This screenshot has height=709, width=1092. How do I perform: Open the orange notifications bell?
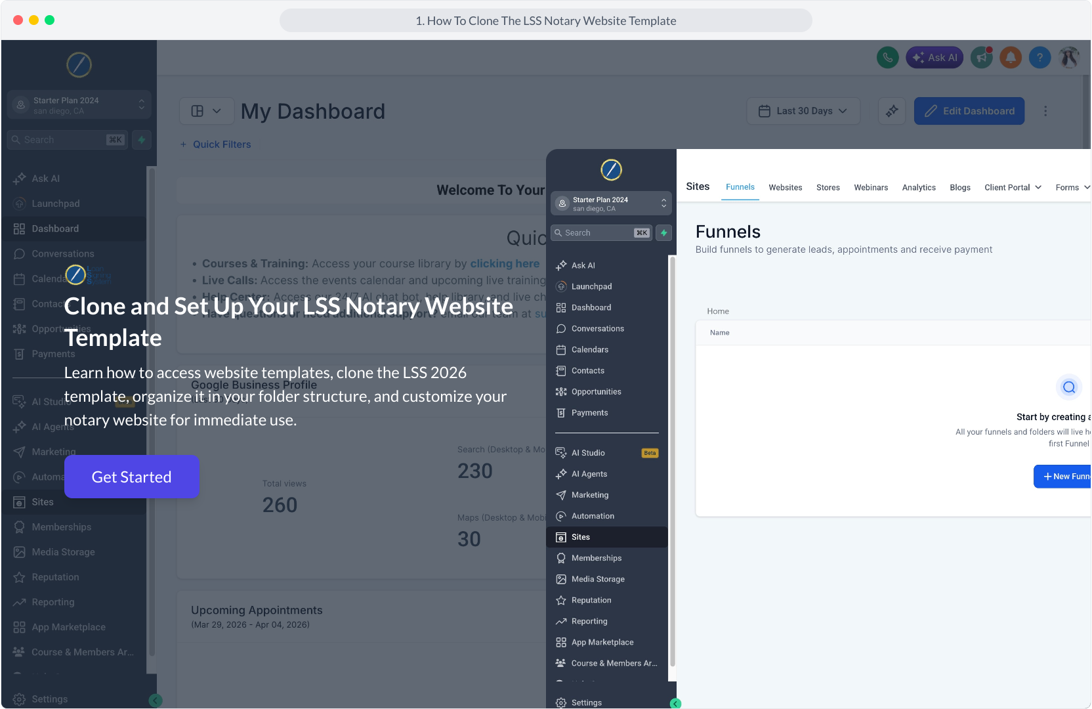[x=1011, y=58]
